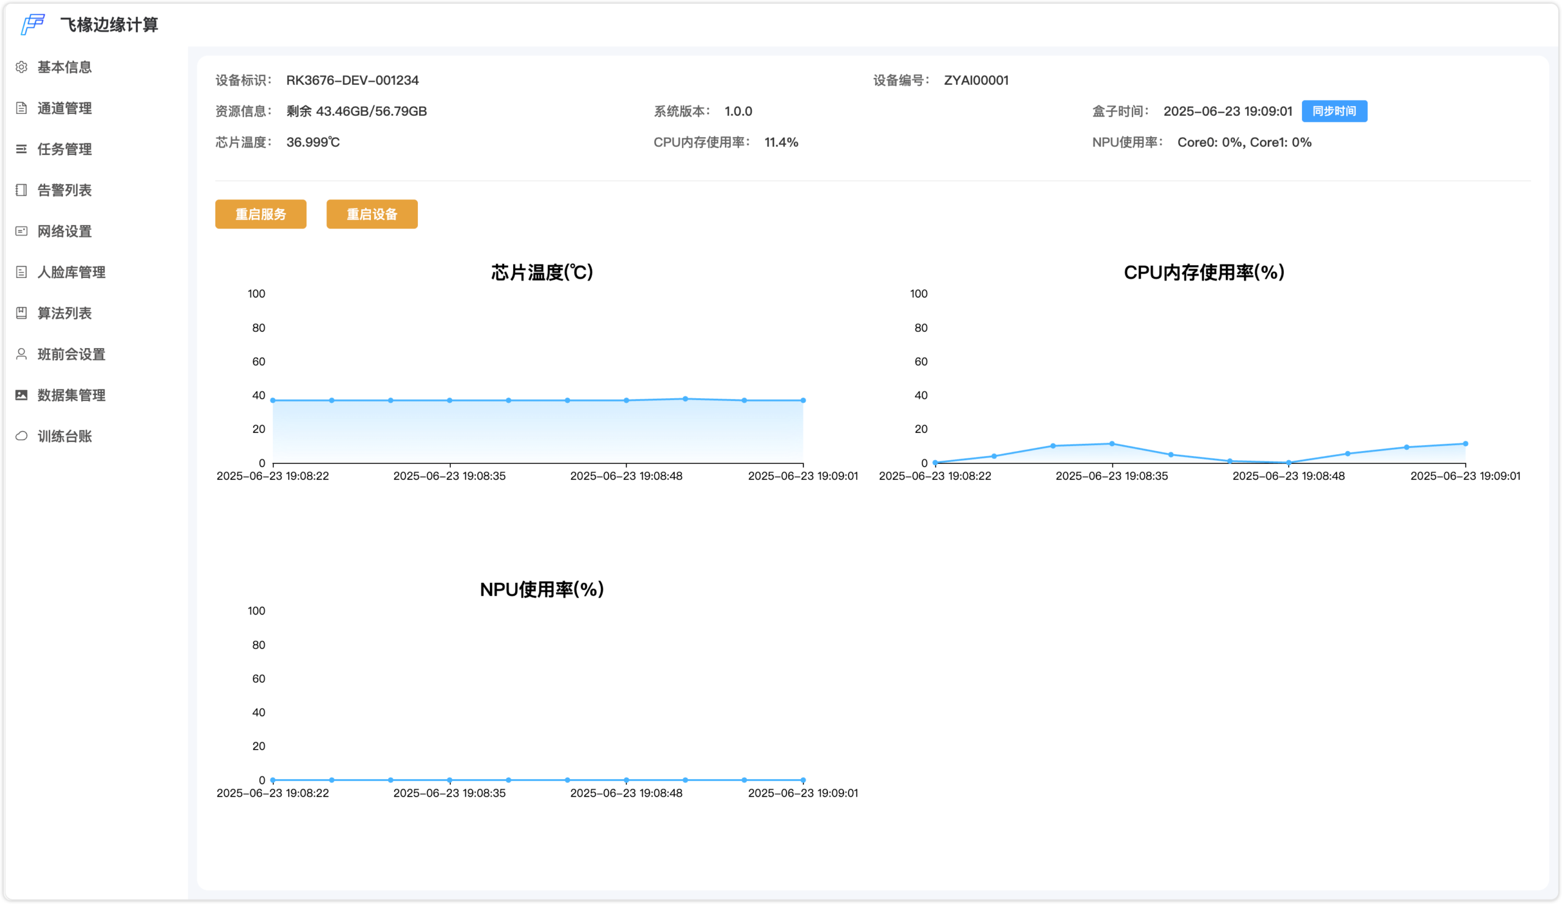Navigate to 基本信息 in the sidebar
This screenshot has height=904, width=1562.
pos(65,67)
